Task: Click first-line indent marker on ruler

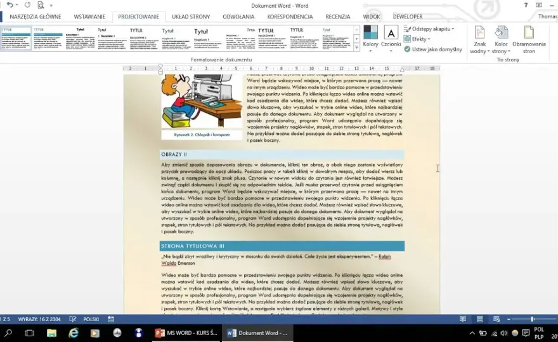Action: (x=160, y=66)
